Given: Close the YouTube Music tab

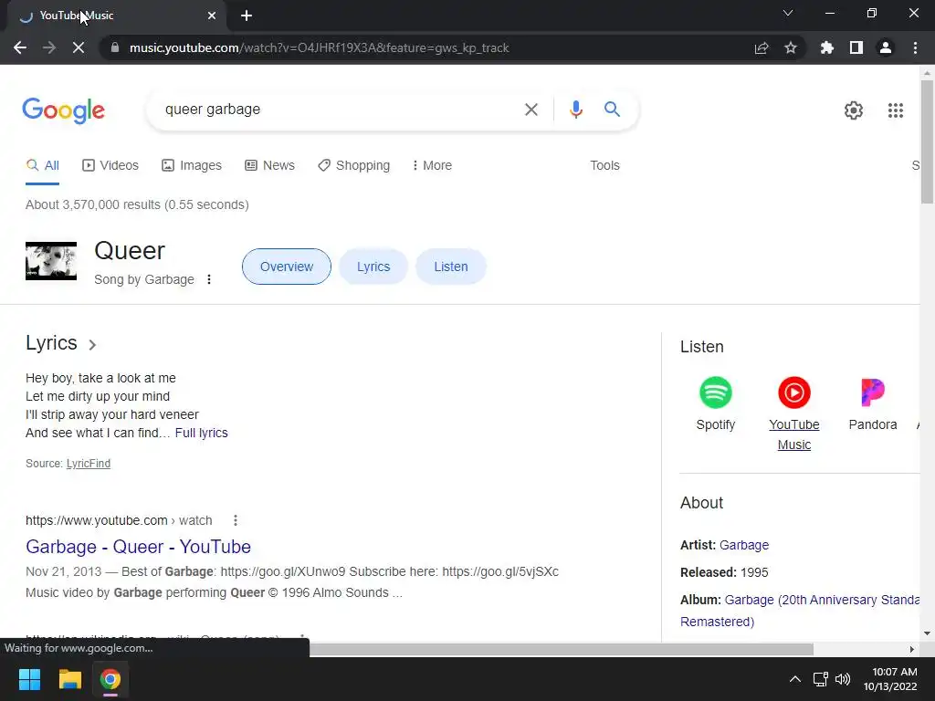Looking at the screenshot, I should click(x=212, y=16).
